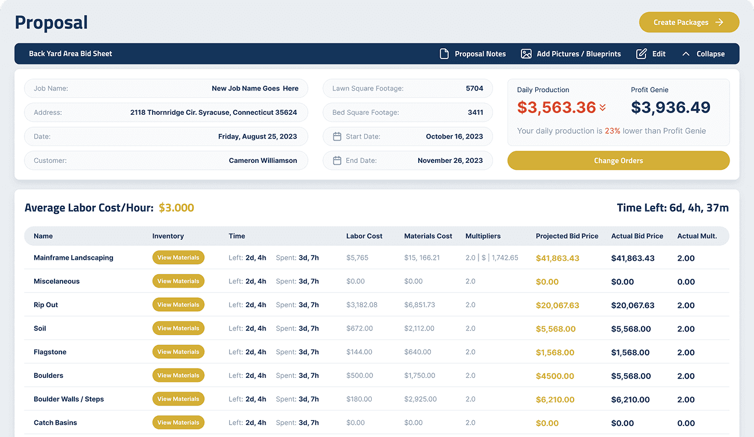Screen dimensions: 754x437
Task: Click the Proposal Notes document icon
Action: point(444,54)
